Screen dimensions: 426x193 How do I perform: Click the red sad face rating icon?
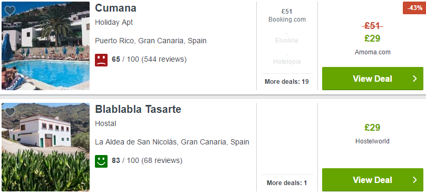[x=101, y=60]
